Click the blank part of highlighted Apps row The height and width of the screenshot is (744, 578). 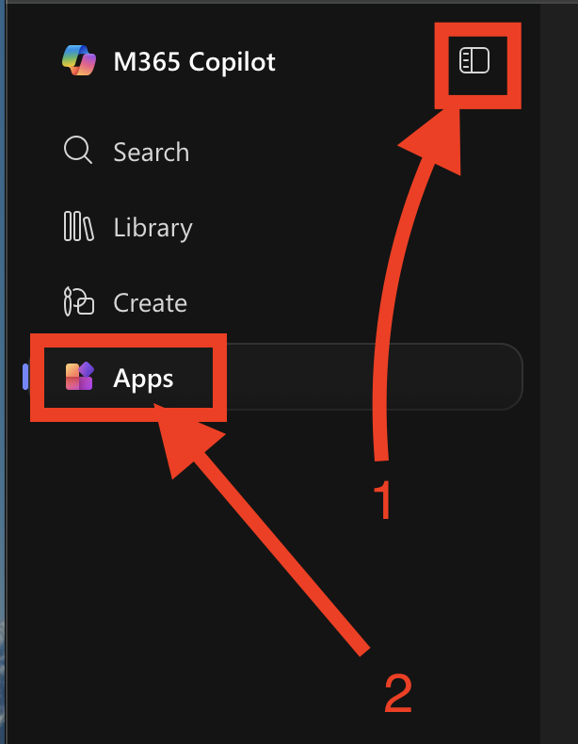click(x=370, y=377)
